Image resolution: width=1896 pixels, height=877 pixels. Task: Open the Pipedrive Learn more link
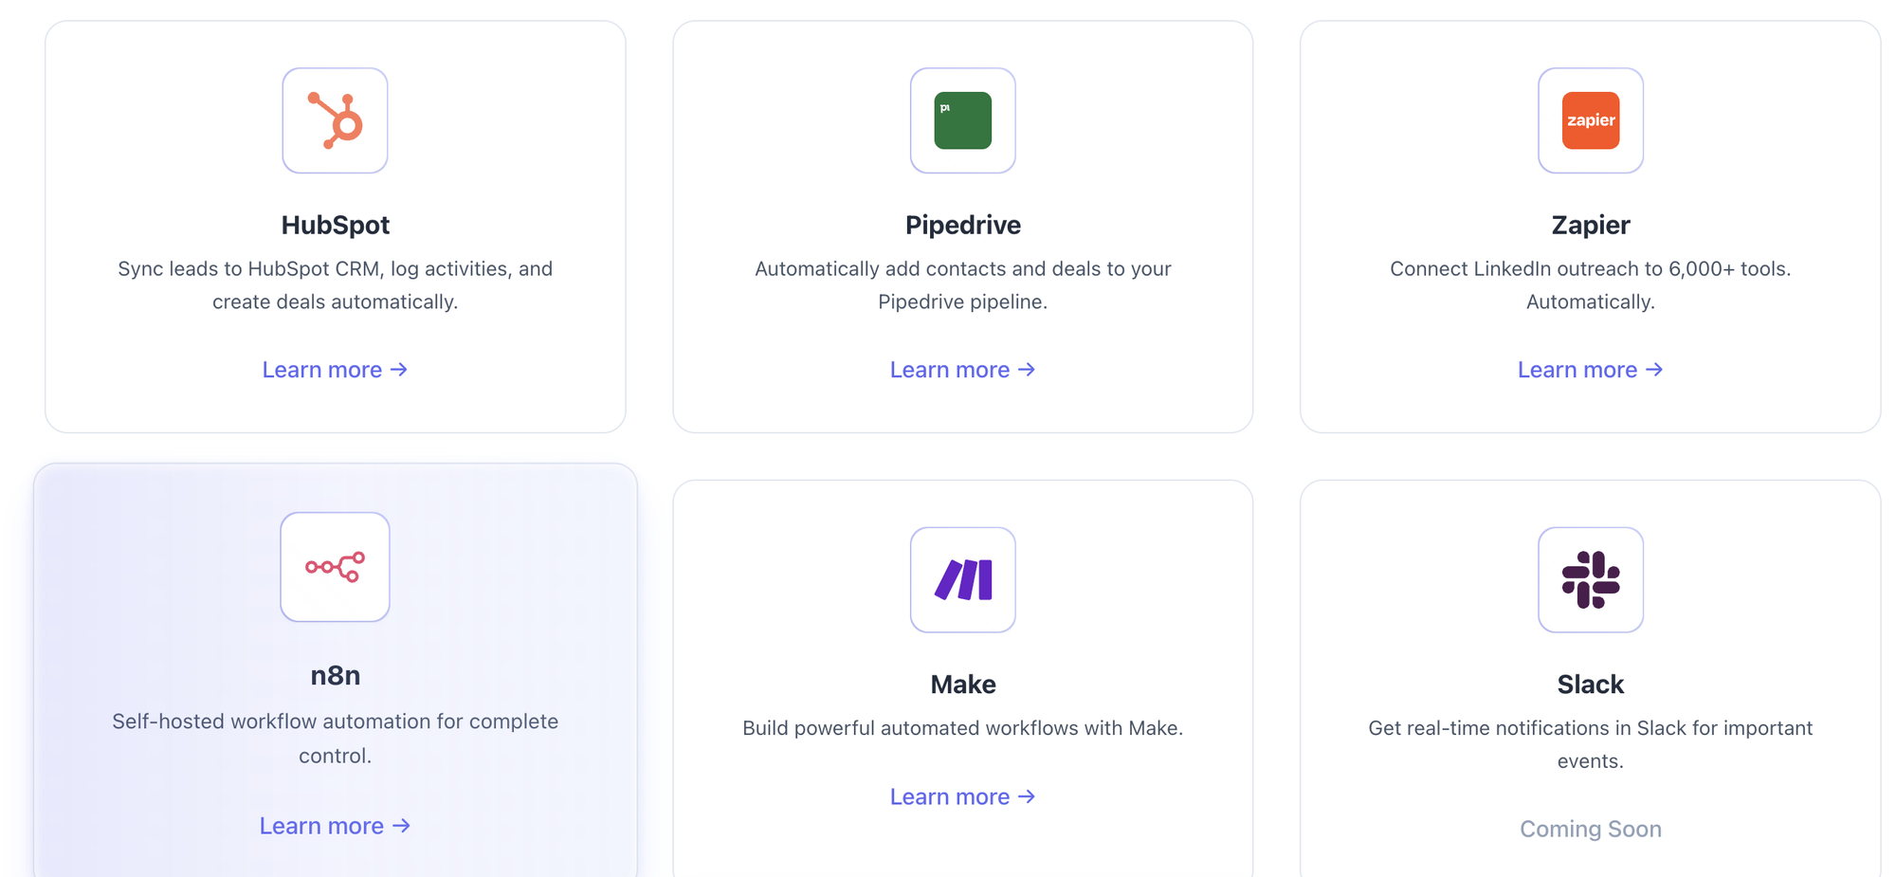[962, 370]
